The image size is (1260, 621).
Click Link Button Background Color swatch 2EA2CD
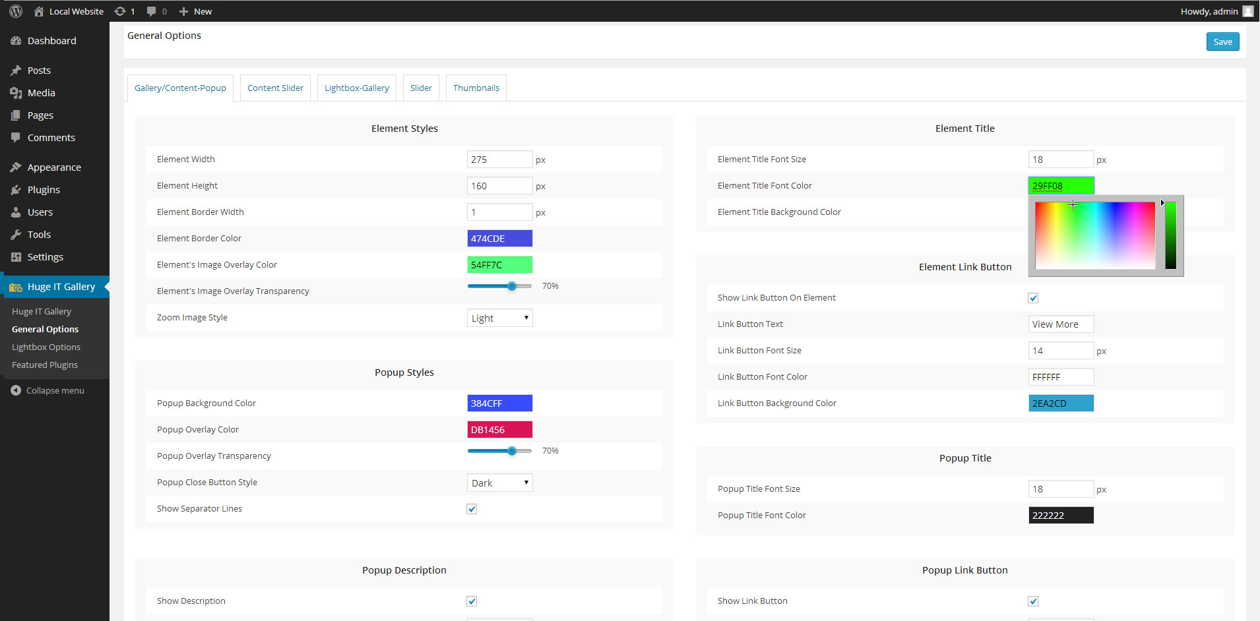[x=1061, y=403]
